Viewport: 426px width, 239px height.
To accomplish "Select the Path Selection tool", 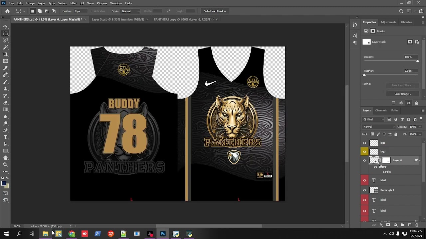I will coord(5,144).
